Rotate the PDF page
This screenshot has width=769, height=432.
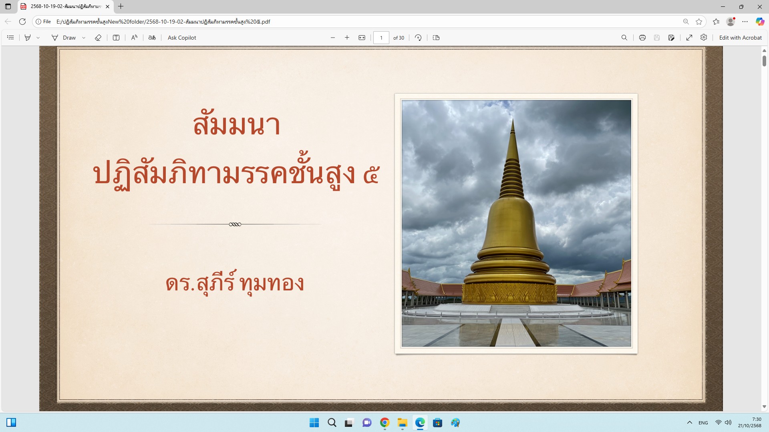(x=418, y=38)
